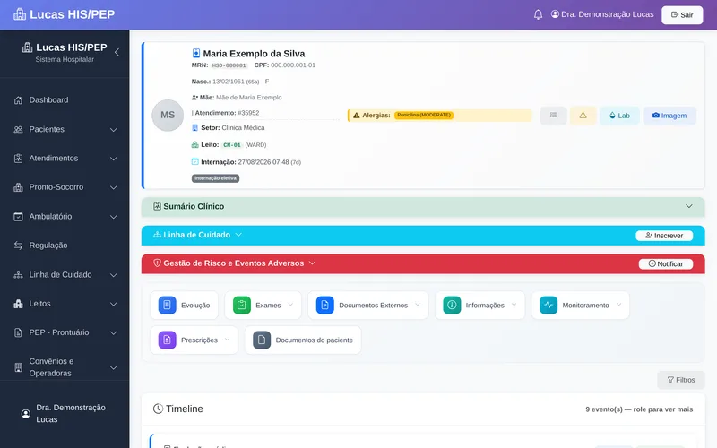Click the teal Informações info icon
The image size is (717, 448).
click(452, 305)
